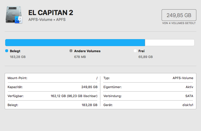Viewport: 201px width, 131px height.
Task: Click the 678 MB Andere Volumes value
Action: (80, 57)
